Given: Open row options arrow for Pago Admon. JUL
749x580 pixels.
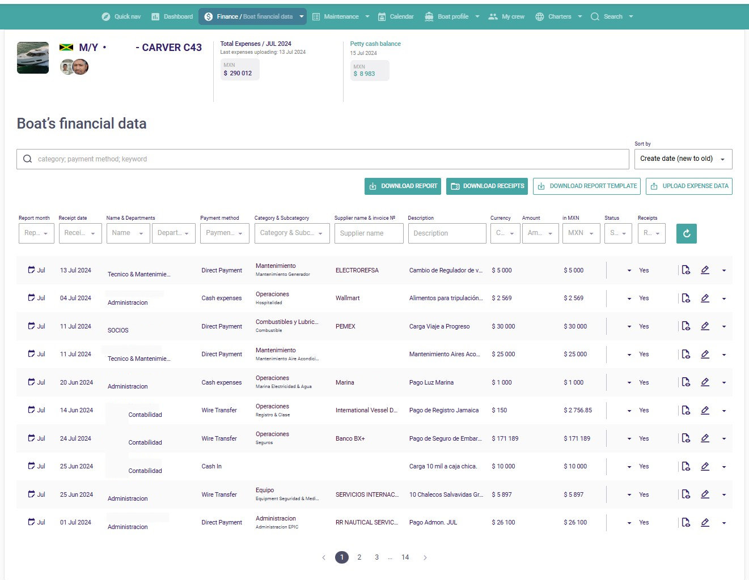Looking at the screenshot, I should 724,523.
